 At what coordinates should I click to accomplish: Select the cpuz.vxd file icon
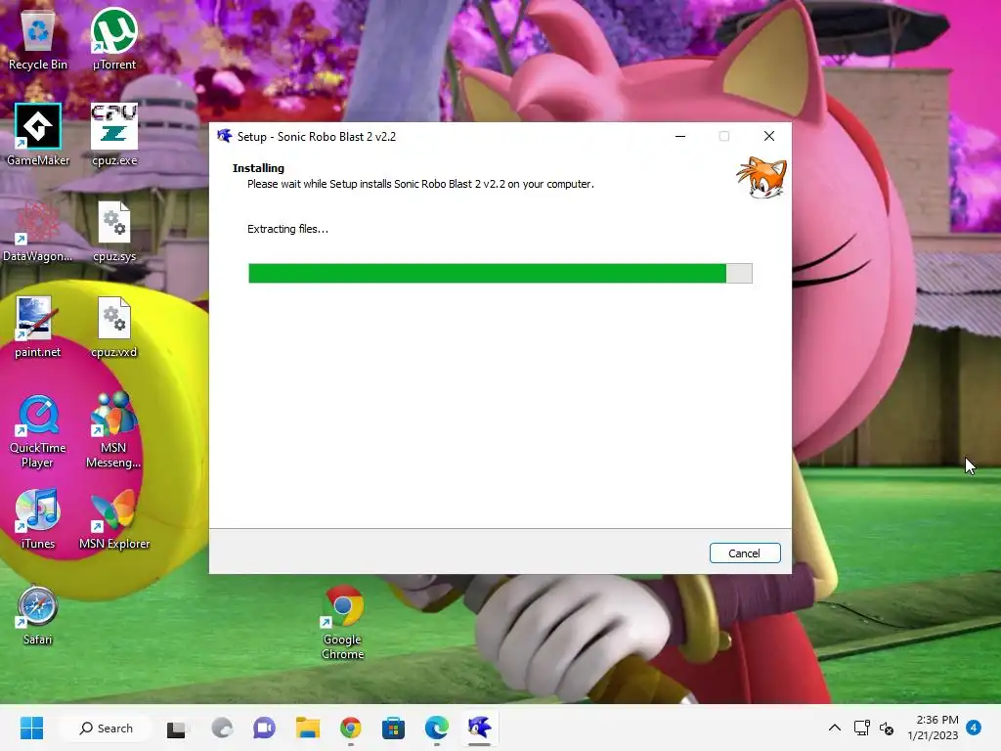point(114,327)
